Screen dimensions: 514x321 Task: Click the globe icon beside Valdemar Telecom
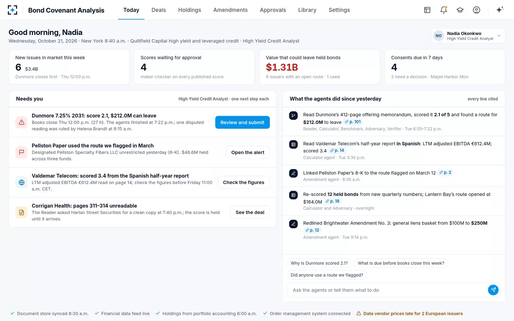pos(21,182)
